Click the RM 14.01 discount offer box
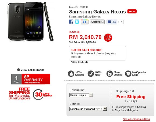Screen dimensions: 156x122 [97, 53]
